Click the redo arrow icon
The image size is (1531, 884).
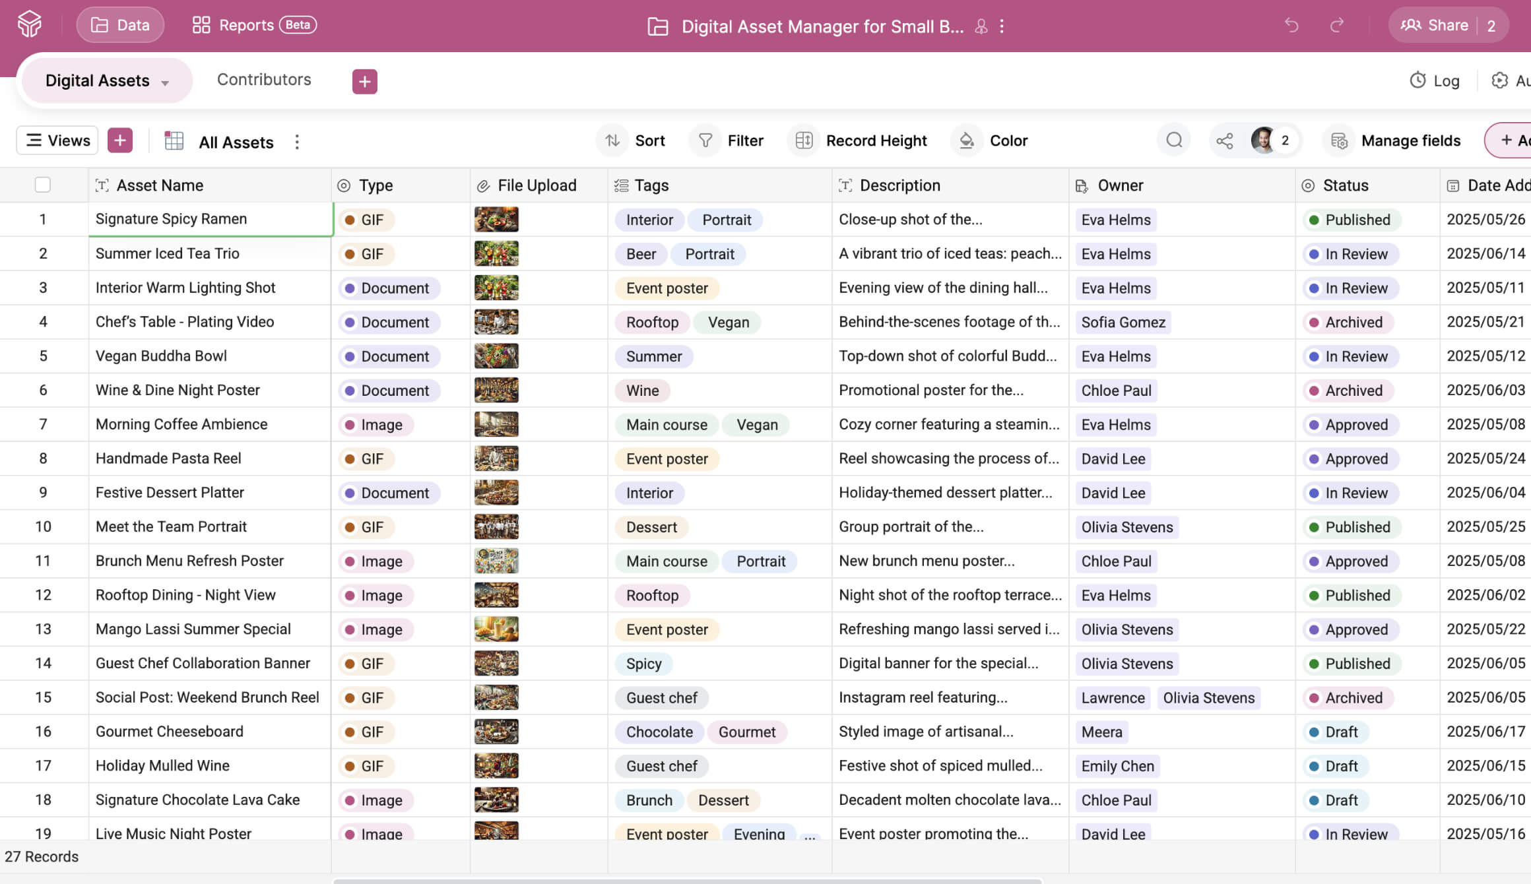[1337, 25]
